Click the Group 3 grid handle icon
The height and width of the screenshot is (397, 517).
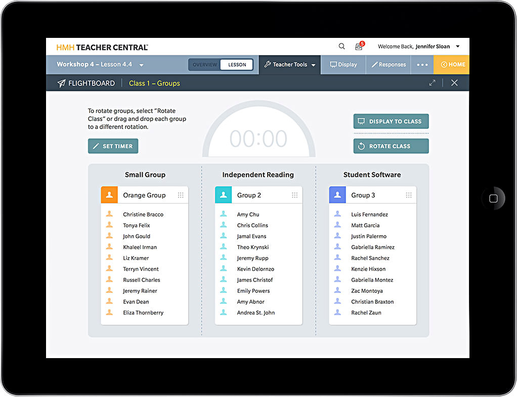click(409, 195)
